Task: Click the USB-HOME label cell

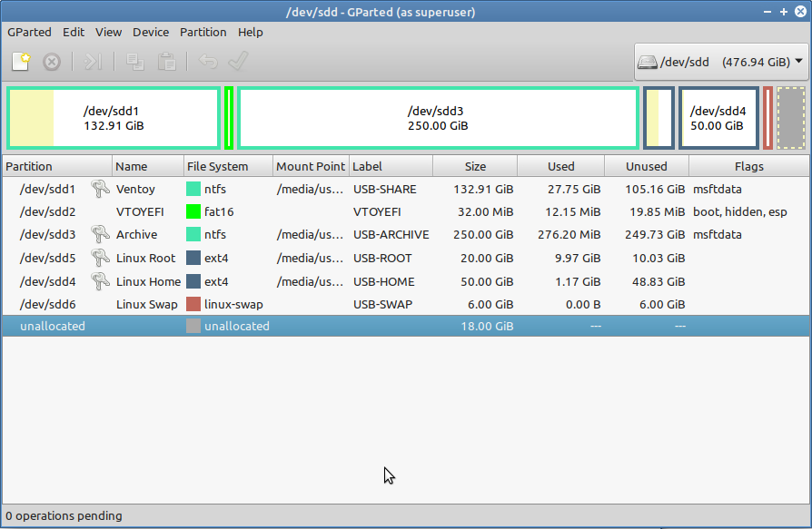Action: 383,281
